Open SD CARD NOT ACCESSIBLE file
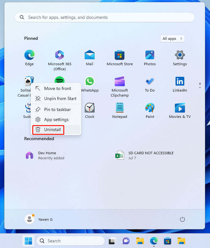This screenshot has width=210, height=248. coord(144,155)
